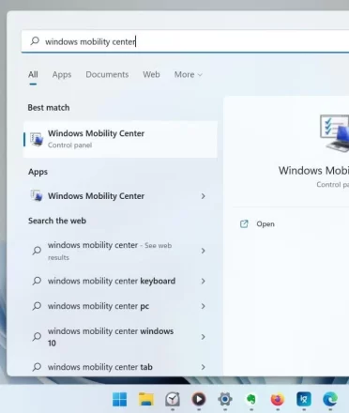Screen dimensions: 349x413
Task: Open 'windows mobility center - See web results'
Action: 120,251
